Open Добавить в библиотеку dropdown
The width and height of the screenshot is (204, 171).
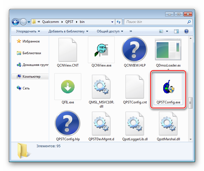(68, 31)
